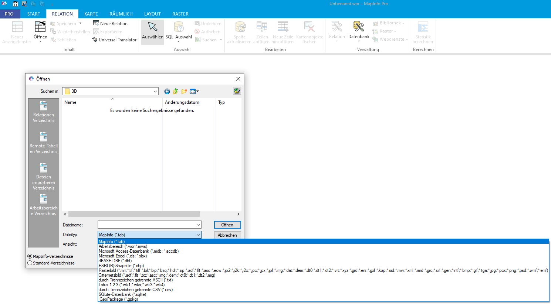
Task: Click Neues Anzeigefenster ribbon icon
Action: click(x=17, y=27)
